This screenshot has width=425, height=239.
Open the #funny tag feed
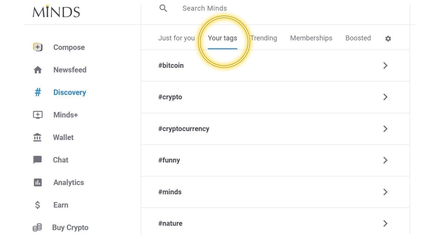click(385, 160)
